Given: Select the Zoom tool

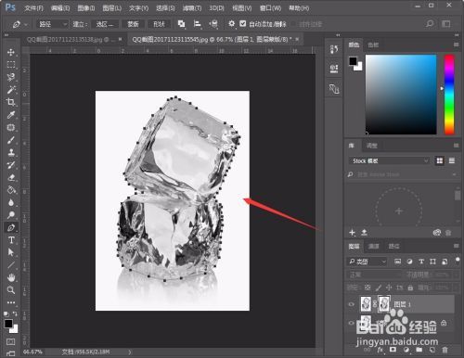Looking at the screenshot, I should click(x=11, y=290).
